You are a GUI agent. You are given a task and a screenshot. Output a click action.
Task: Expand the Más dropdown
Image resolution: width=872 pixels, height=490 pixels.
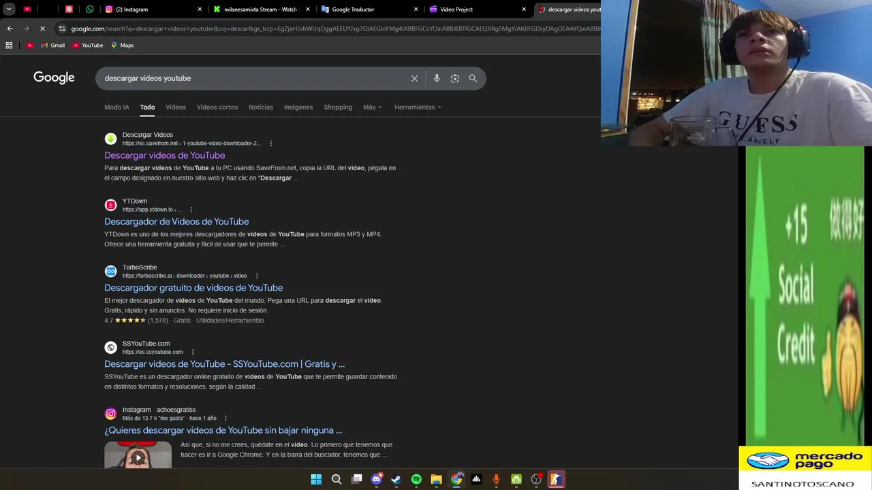click(373, 107)
